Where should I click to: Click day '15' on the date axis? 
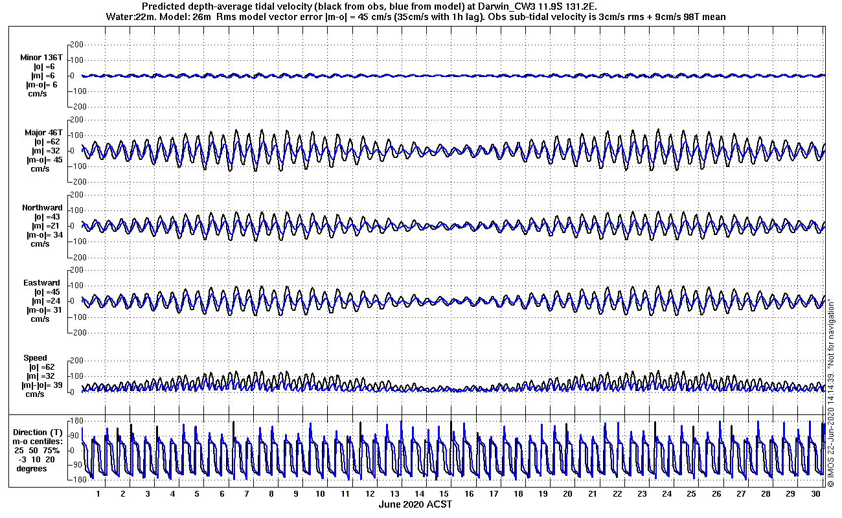click(444, 494)
